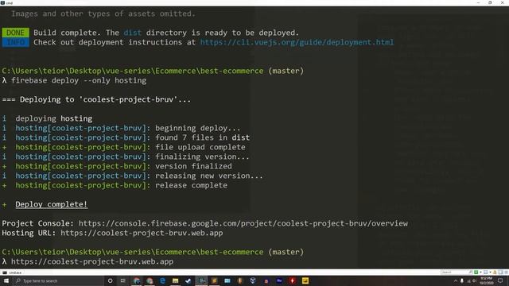Image resolution: width=509 pixels, height=286 pixels.
Task: Select the Cmder terminal taskbar icon
Action: tap(201, 280)
